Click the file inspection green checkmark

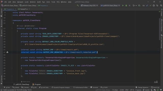tap(159, 12)
